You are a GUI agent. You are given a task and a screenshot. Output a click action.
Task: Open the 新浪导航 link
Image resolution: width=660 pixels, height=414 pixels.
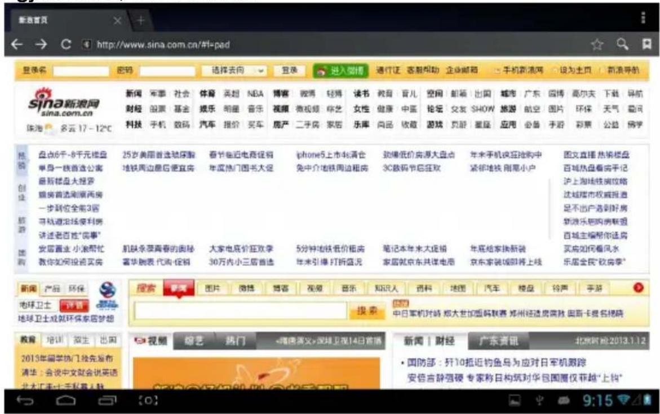623,70
